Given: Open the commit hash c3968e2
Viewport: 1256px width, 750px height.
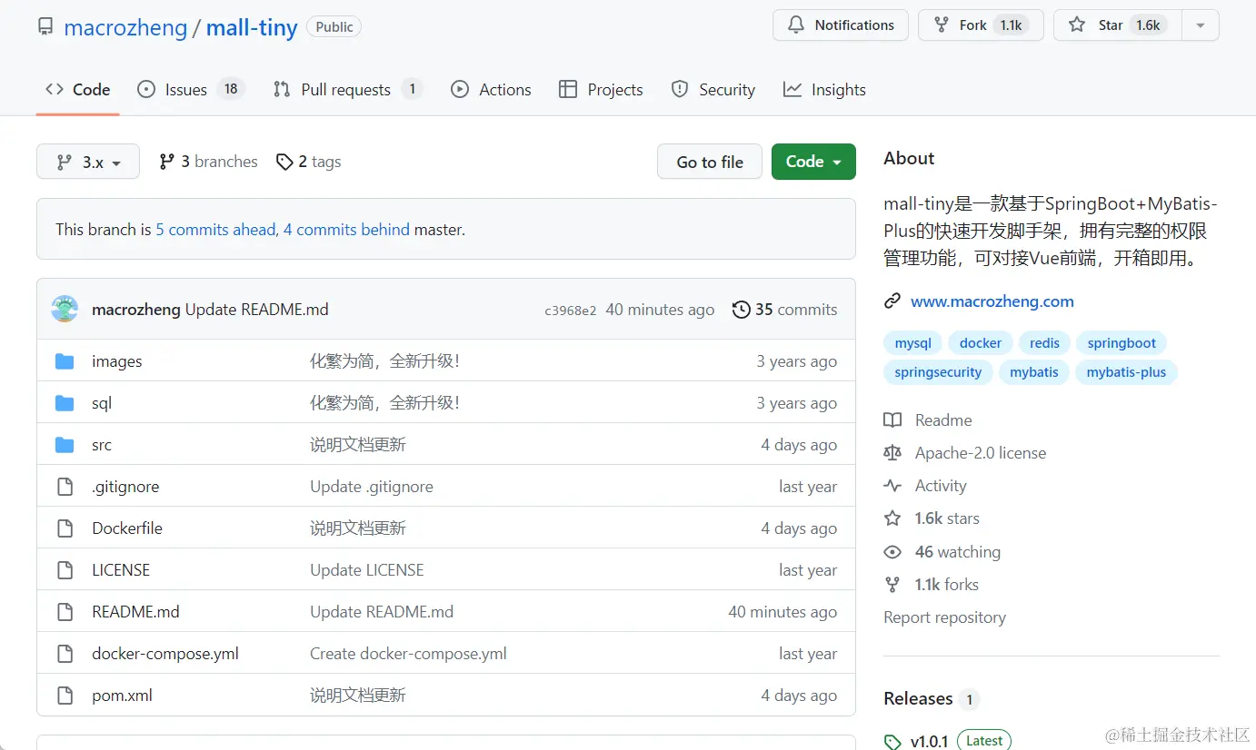Looking at the screenshot, I should (571, 311).
